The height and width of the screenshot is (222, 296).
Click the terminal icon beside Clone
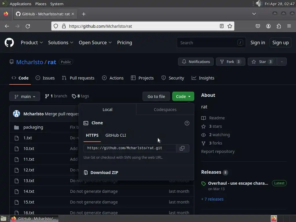pyautogui.click(x=86, y=123)
